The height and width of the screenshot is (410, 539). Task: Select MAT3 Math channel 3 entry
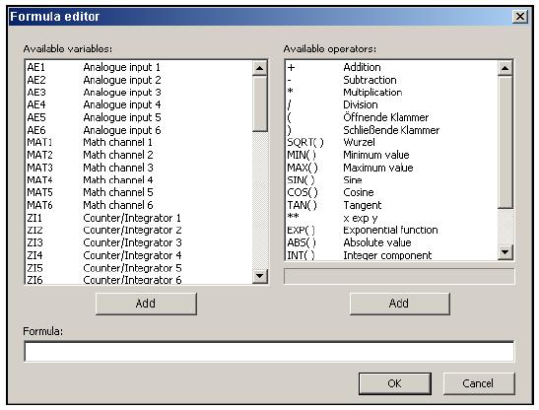point(139,168)
